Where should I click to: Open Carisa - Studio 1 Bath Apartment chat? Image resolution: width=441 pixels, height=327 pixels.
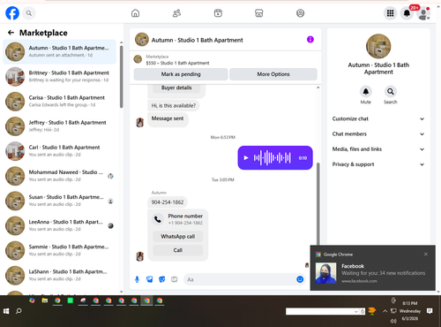coord(59,102)
